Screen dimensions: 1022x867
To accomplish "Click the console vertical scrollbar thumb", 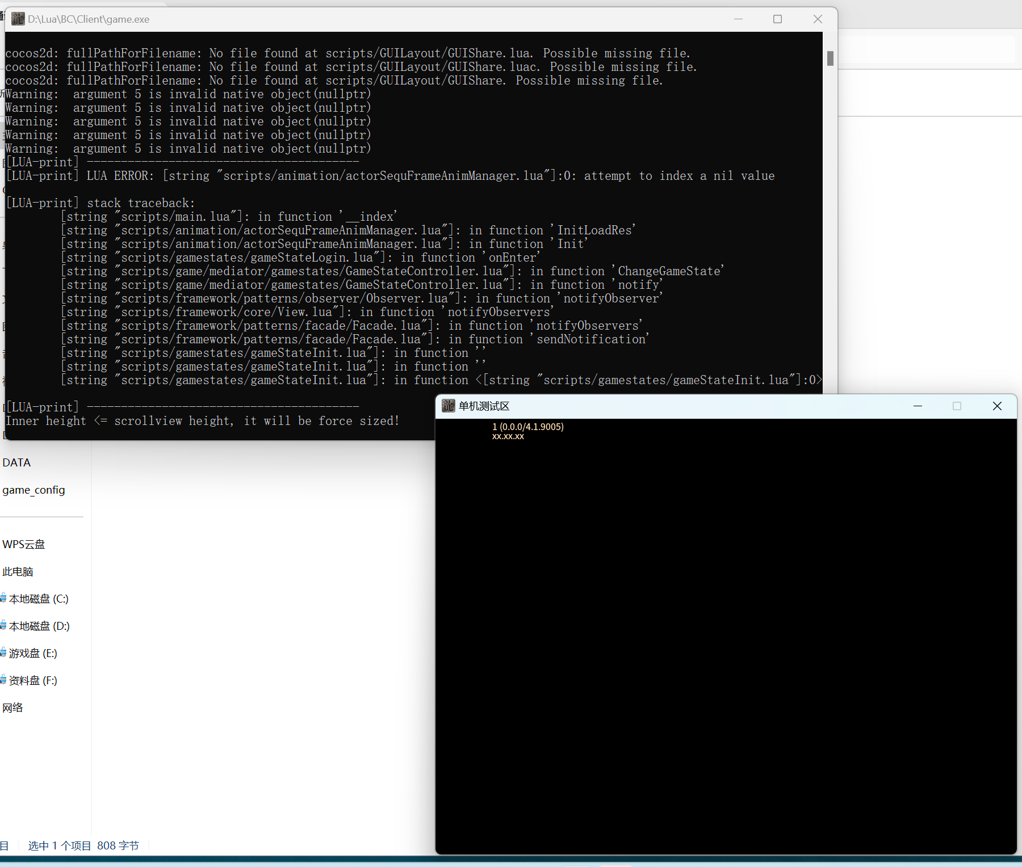I will click(830, 58).
